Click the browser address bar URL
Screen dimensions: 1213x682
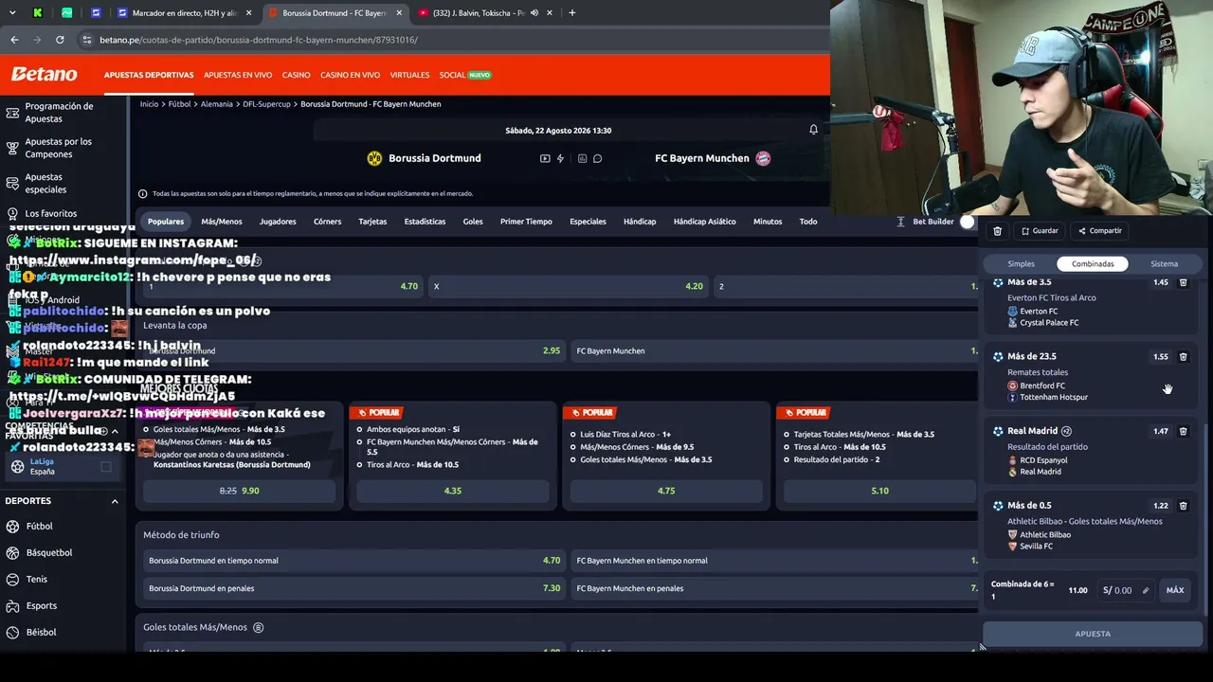(258, 40)
